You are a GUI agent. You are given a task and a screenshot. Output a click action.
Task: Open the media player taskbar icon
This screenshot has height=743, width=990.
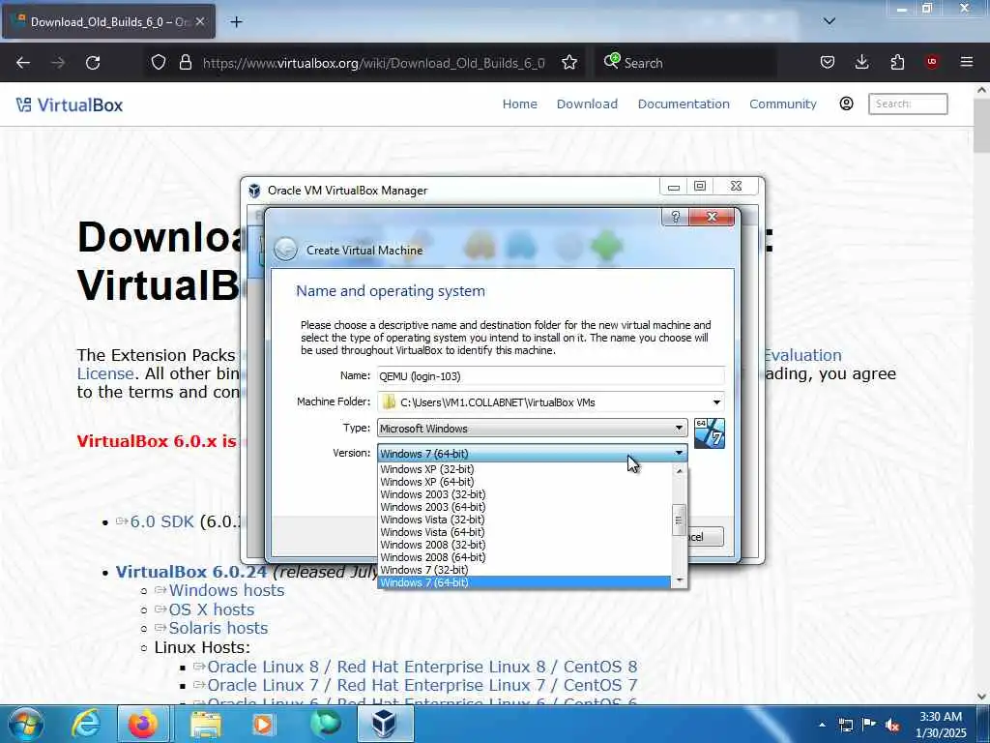click(x=263, y=724)
